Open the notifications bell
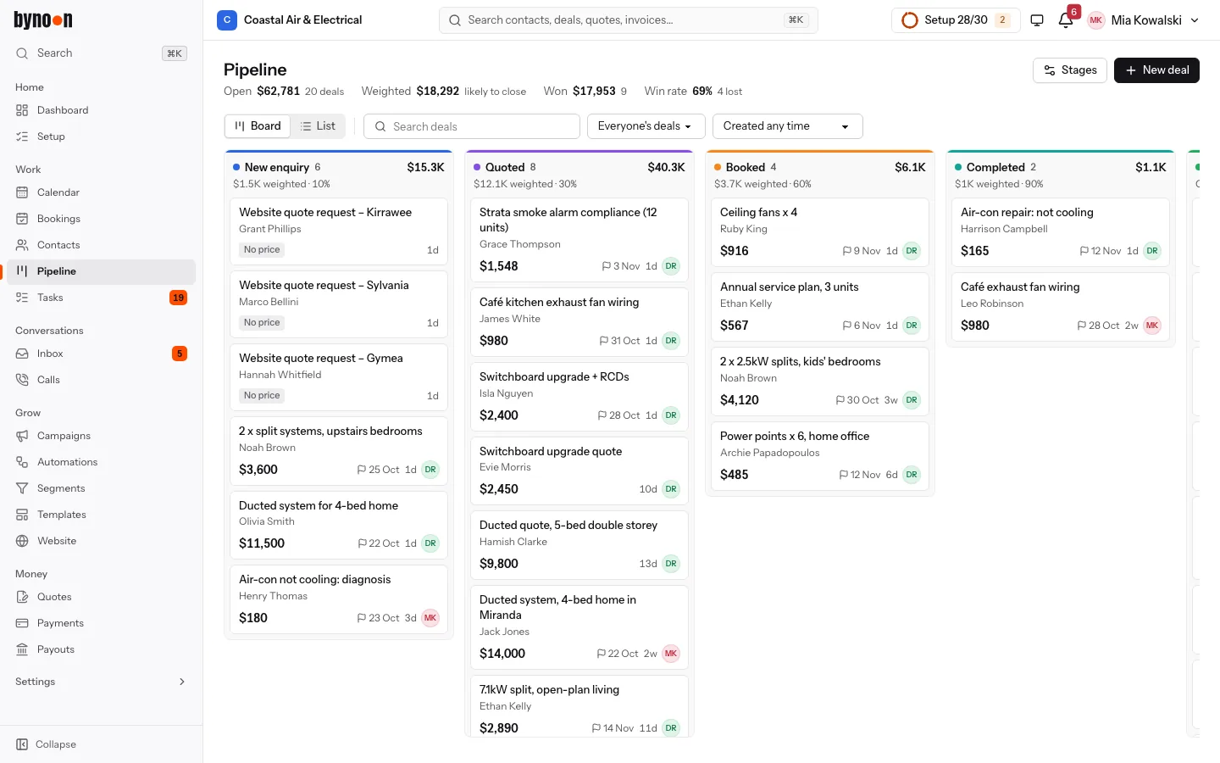This screenshot has width=1220, height=763. pos(1066,20)
